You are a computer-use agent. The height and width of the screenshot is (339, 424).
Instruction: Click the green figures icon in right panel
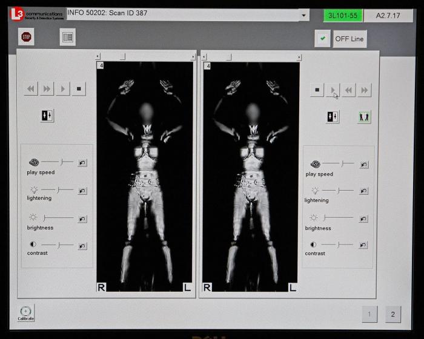(x=363, y=117)
